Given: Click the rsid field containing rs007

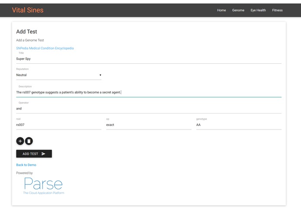Looking at the screenshot, I should (59, 125).
